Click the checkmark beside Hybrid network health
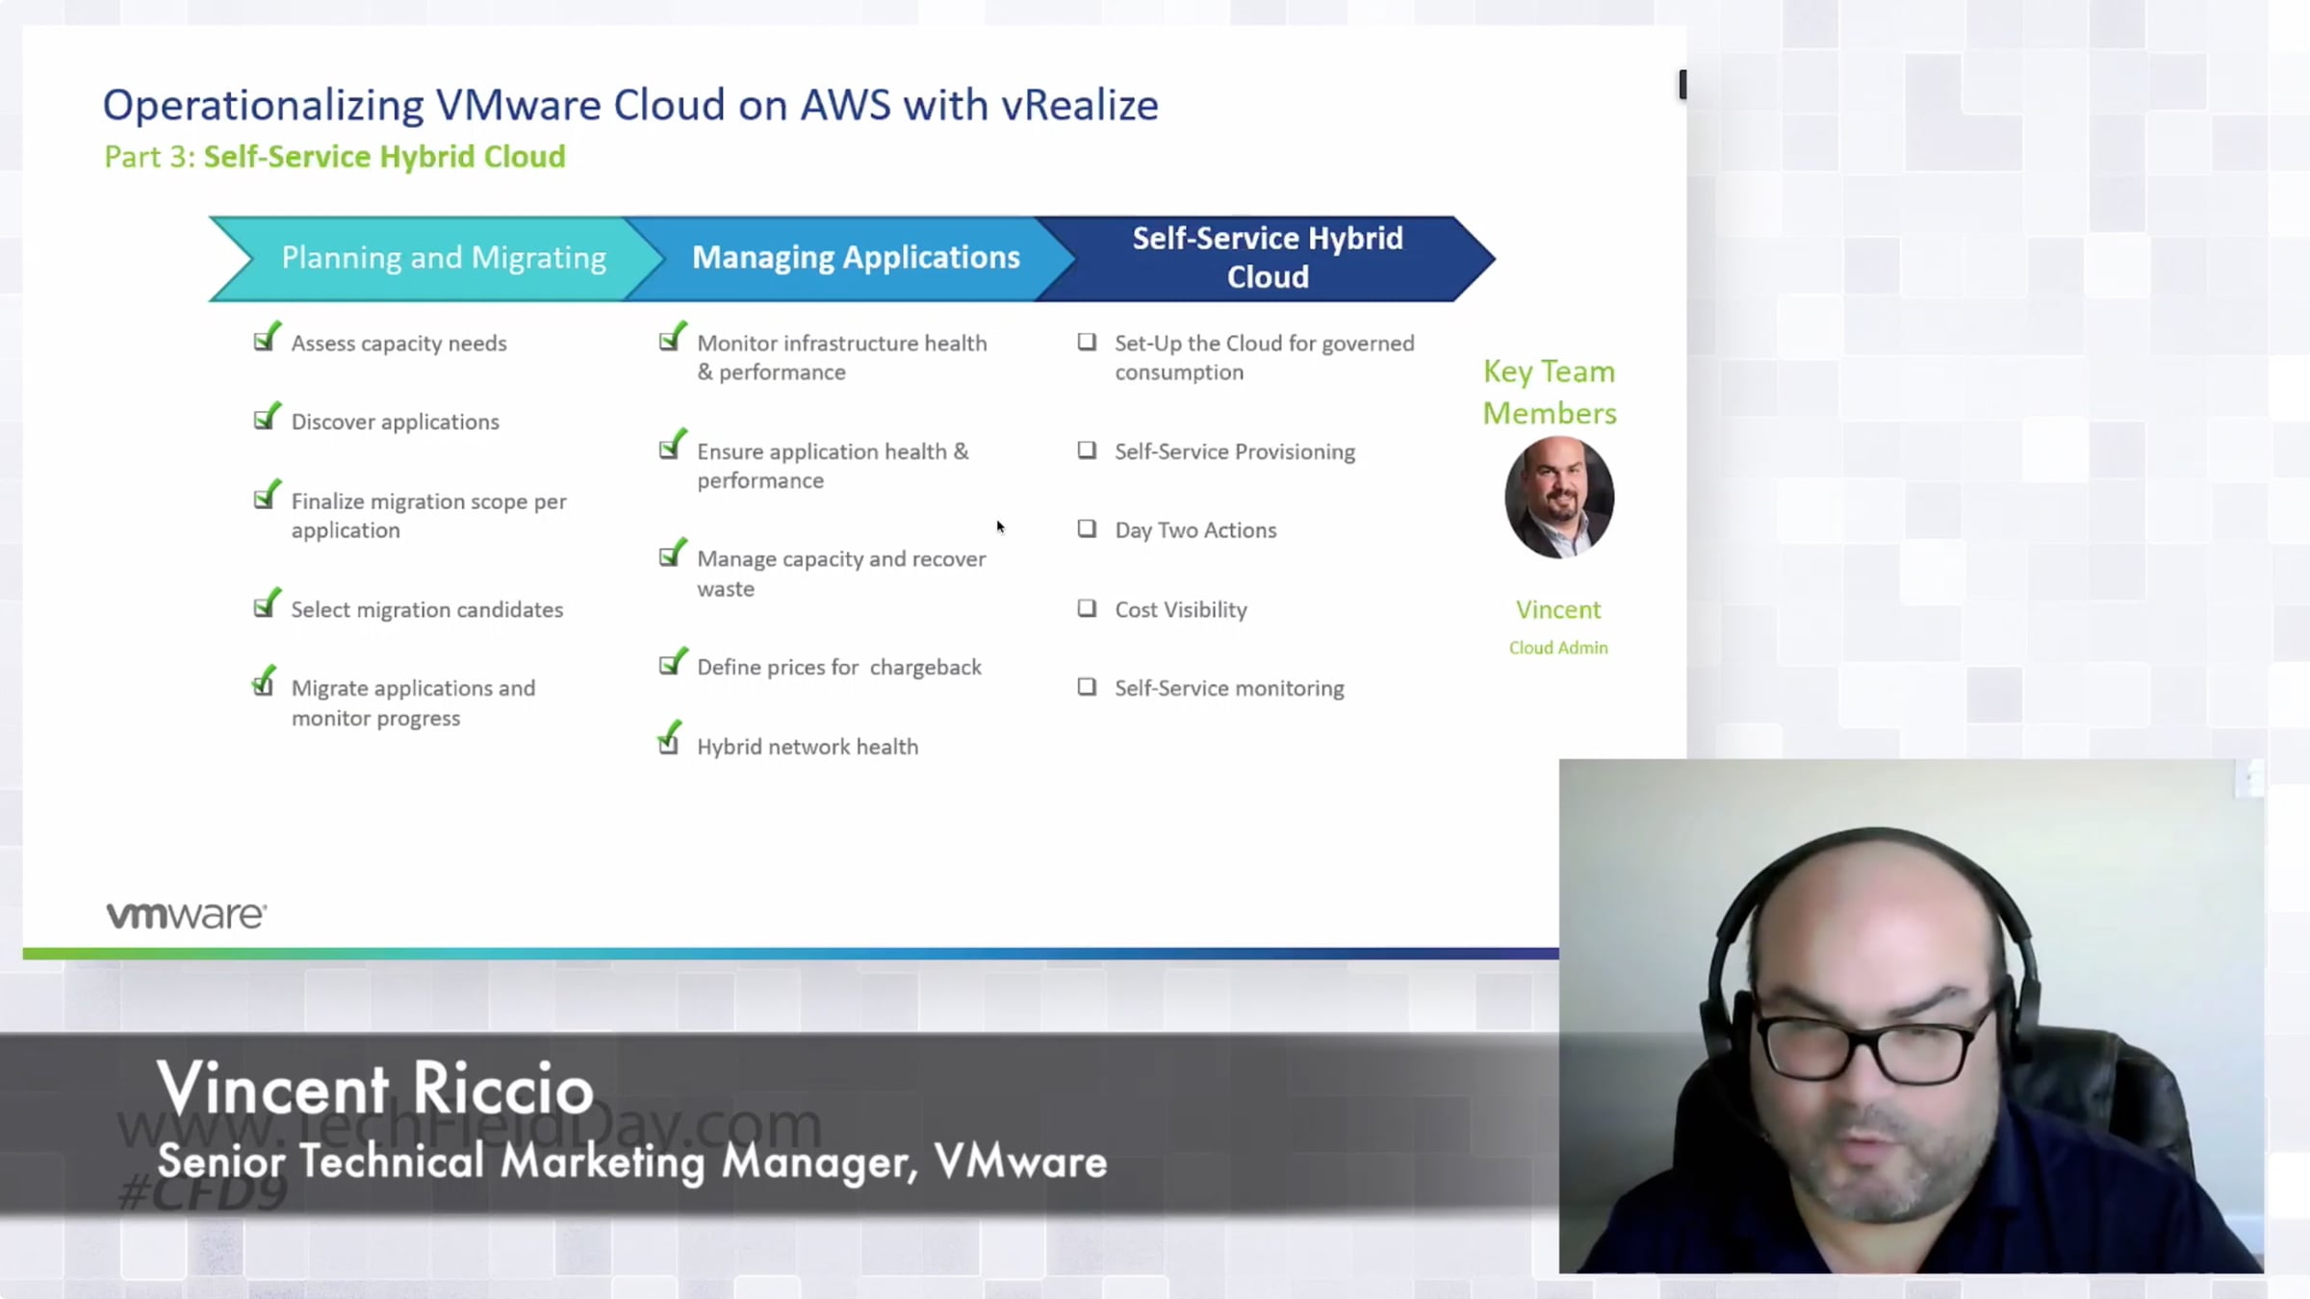 [x=670, y=741]
